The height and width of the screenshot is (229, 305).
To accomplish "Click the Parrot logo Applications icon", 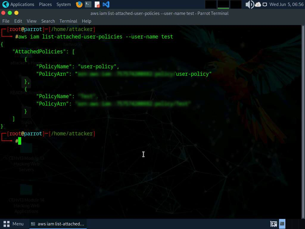I will pos(5,4).
